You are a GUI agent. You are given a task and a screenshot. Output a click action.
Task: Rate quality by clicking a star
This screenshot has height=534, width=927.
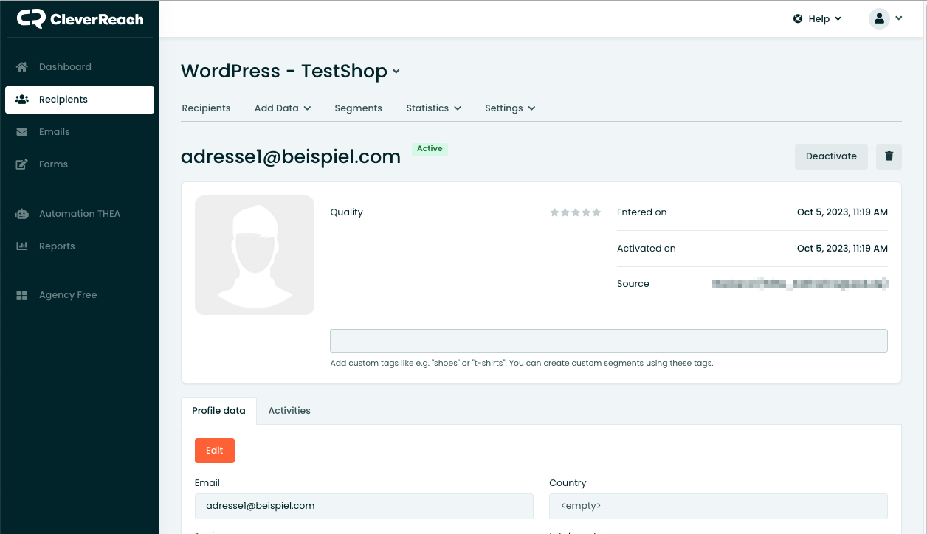pyautogui.click(x=576, y=212)
